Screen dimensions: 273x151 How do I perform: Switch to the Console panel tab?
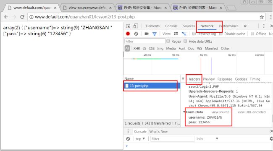[x=171, y=26]
